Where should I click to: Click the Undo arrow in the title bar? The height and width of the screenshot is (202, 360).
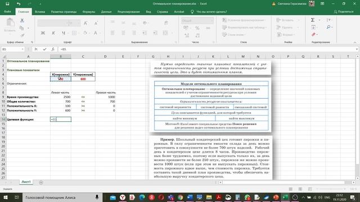point(19,4)
